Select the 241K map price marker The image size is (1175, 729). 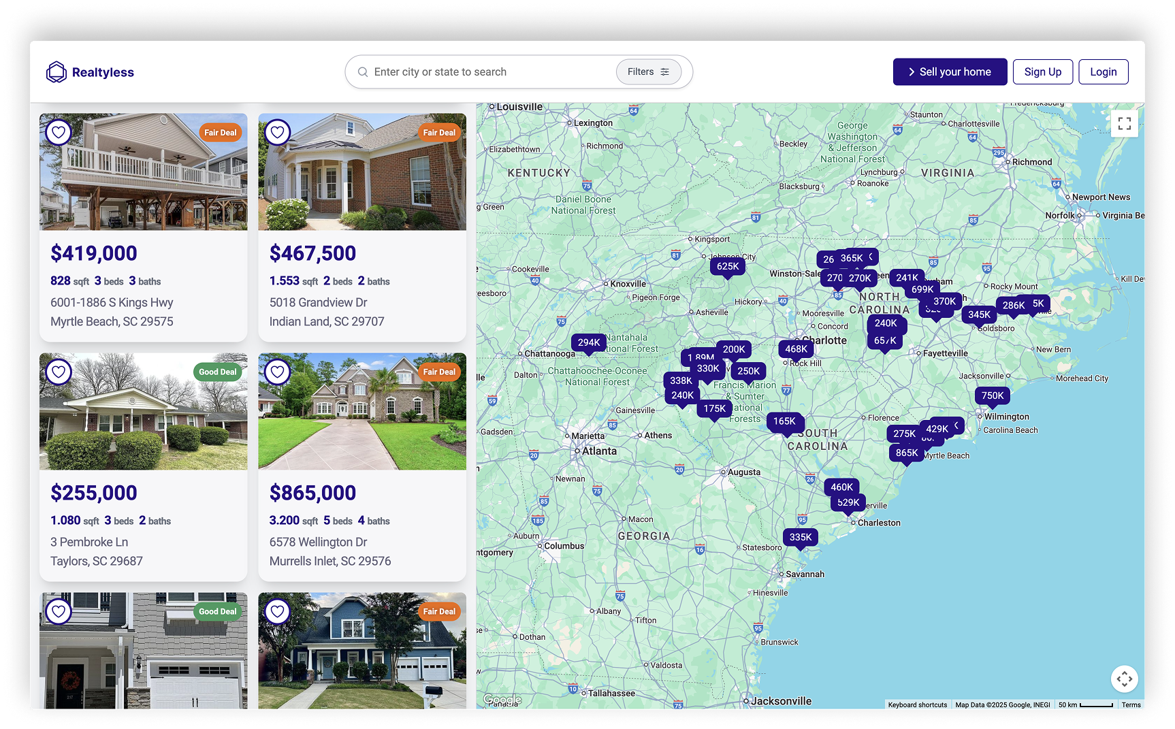(x=907, y=278)
